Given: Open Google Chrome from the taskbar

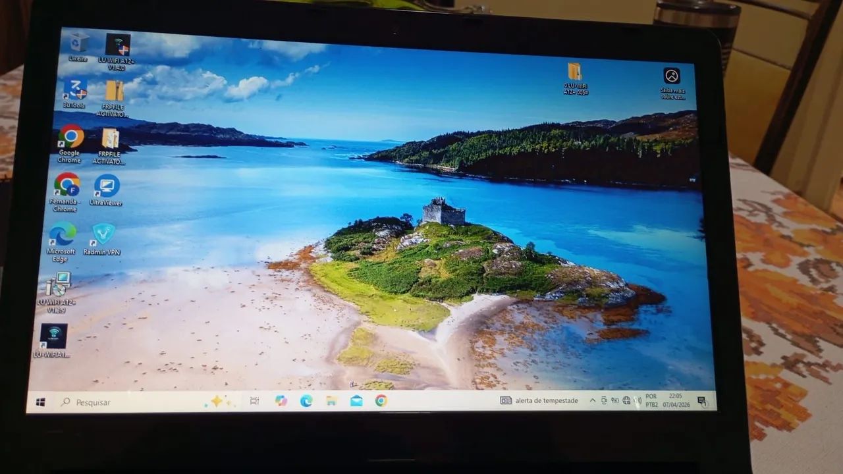Looking at the screenshot, I should pos(381,400).
